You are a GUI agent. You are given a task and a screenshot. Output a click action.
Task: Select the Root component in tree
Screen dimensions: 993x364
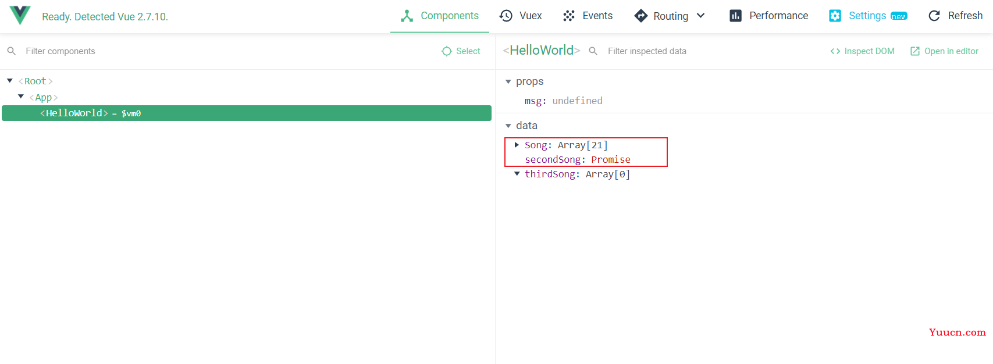pos(35,81)
